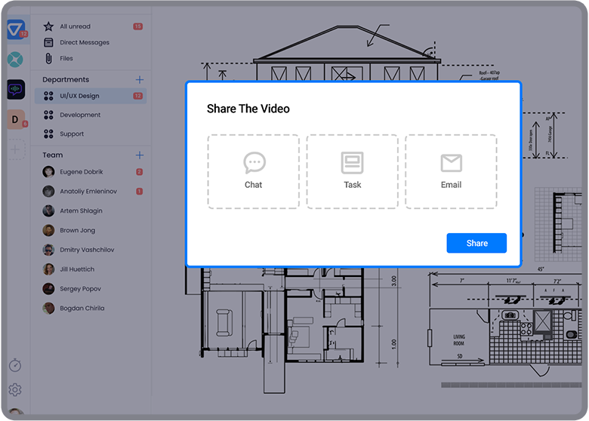Image resolution: width=589 pixels, height=421 pixels.
Task: Add a new department with plus icon
Action: [x=139, y=79]
